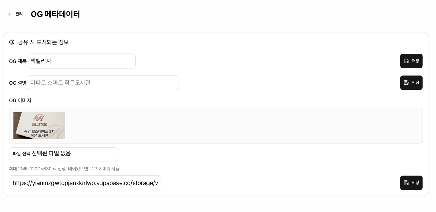Click the floppy disk icon beside the image URL
This screenshot has width=436, height=212.
tap(406, 183)
